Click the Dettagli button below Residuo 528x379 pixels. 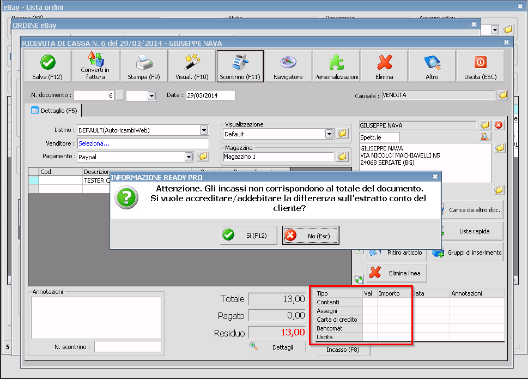(277, 347)
